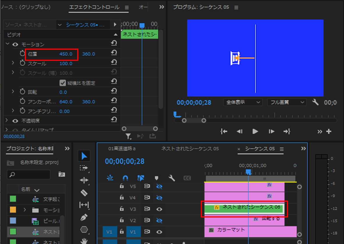Open the フル画質 playback quality dropdown
The height and width of the screenshot is (244, 344).
[x=287, y=102]
